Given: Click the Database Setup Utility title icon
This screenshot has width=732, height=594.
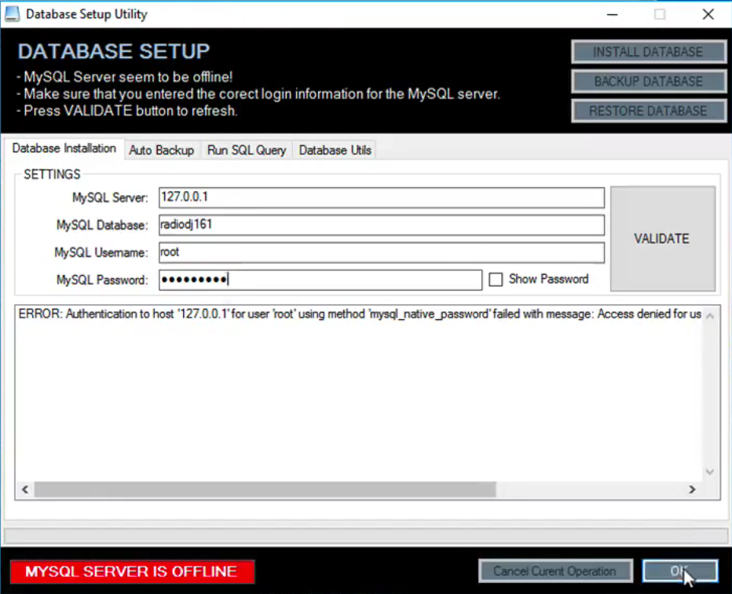Looking at the screenshot, I should [x=12, y=14].
